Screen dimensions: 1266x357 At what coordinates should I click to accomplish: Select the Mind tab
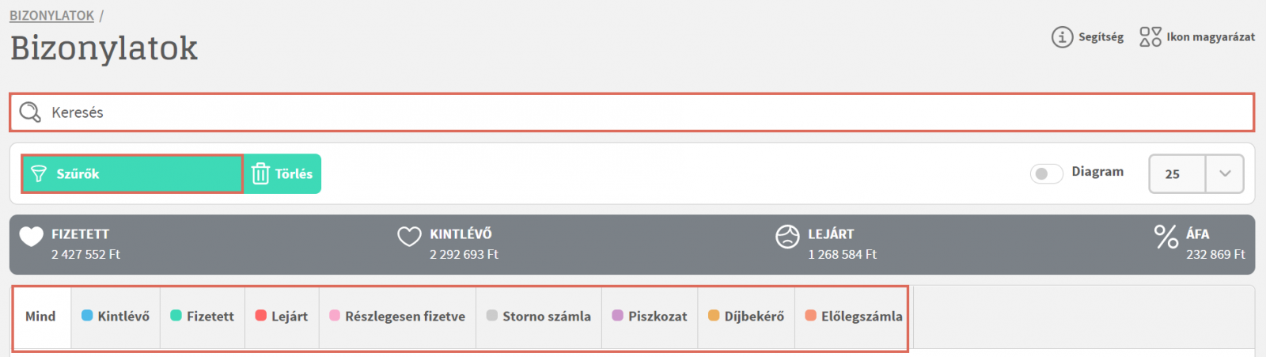(x=41, y=317)
